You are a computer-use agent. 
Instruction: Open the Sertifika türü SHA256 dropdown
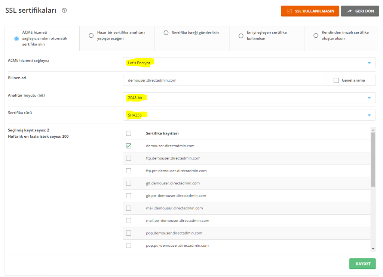click(370, 115)
